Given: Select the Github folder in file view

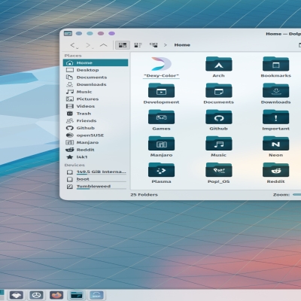Looking at the screenshot, I should coord(218,120).
